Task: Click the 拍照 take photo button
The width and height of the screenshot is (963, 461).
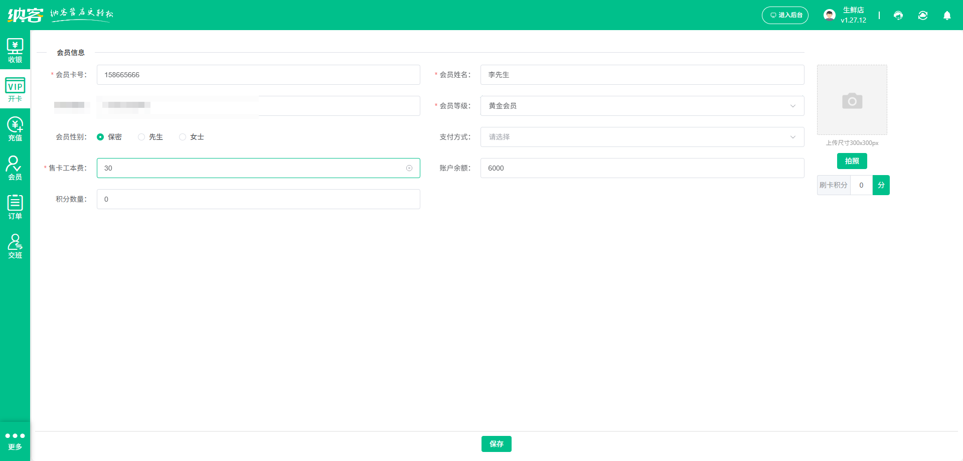Action: pyautogui.click(x=852, y=161)
